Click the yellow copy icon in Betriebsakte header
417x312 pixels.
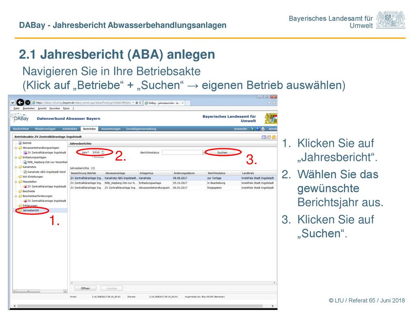pos(273,137)
